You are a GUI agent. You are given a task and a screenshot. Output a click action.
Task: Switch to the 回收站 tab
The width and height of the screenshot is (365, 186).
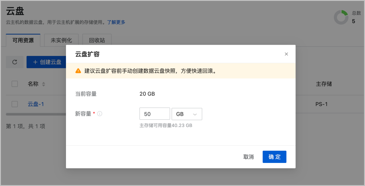tap(97, 40)
